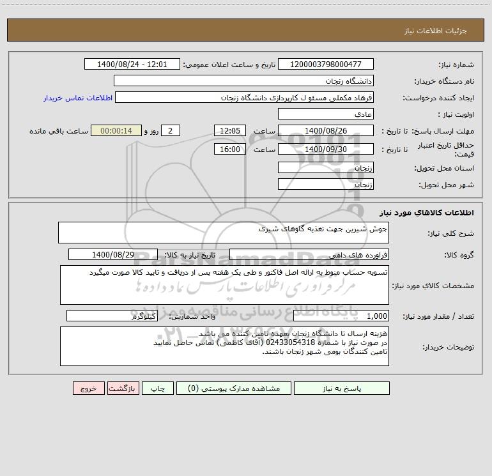This screenshot has height=476, width=492.
Task: Click the quantity field 1,000
Action: coord(341,316)
